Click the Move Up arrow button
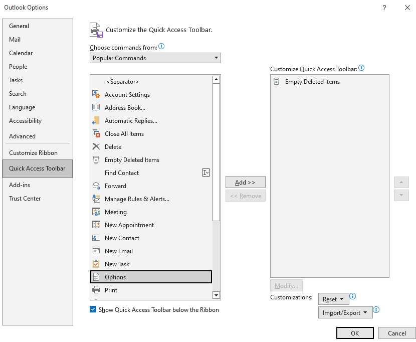Screen dimensions: 416x342 (x=401, y=183)
